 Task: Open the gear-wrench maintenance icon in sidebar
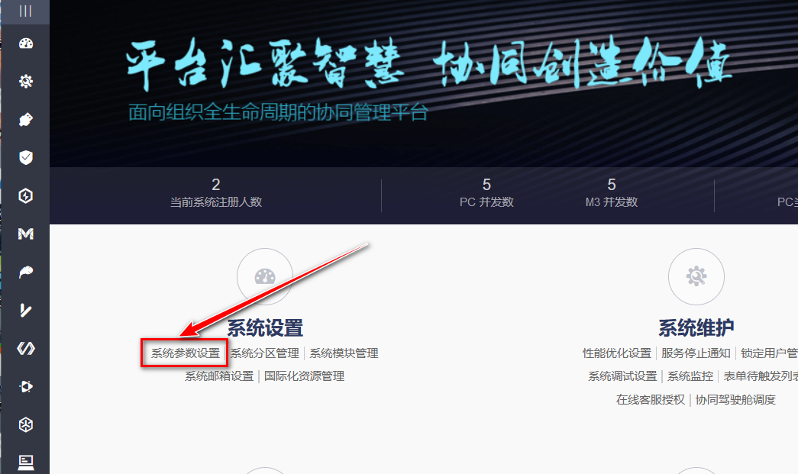(x=26, y=82)
